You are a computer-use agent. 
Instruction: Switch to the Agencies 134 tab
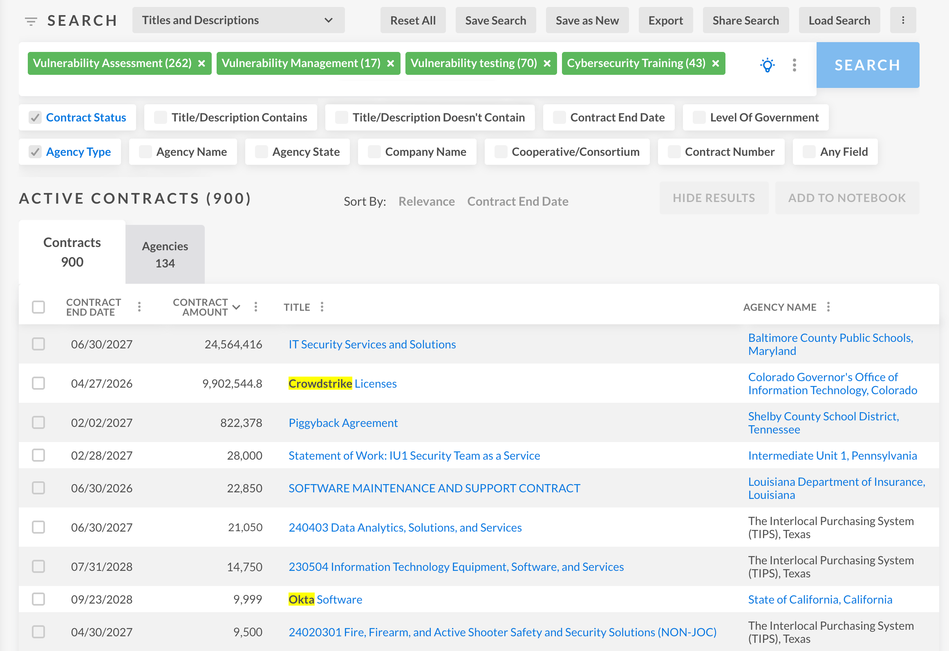tap(165, 254)
